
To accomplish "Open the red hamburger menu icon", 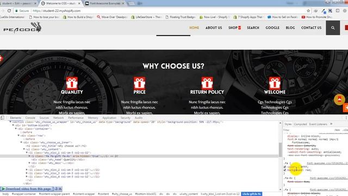I will coord(346,28).
